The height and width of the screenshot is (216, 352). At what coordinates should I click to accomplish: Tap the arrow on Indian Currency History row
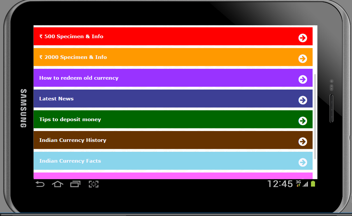click(x=303, y=142)
